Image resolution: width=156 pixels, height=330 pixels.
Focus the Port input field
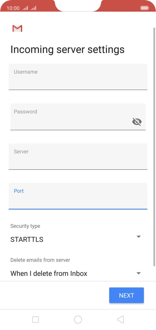78,196
